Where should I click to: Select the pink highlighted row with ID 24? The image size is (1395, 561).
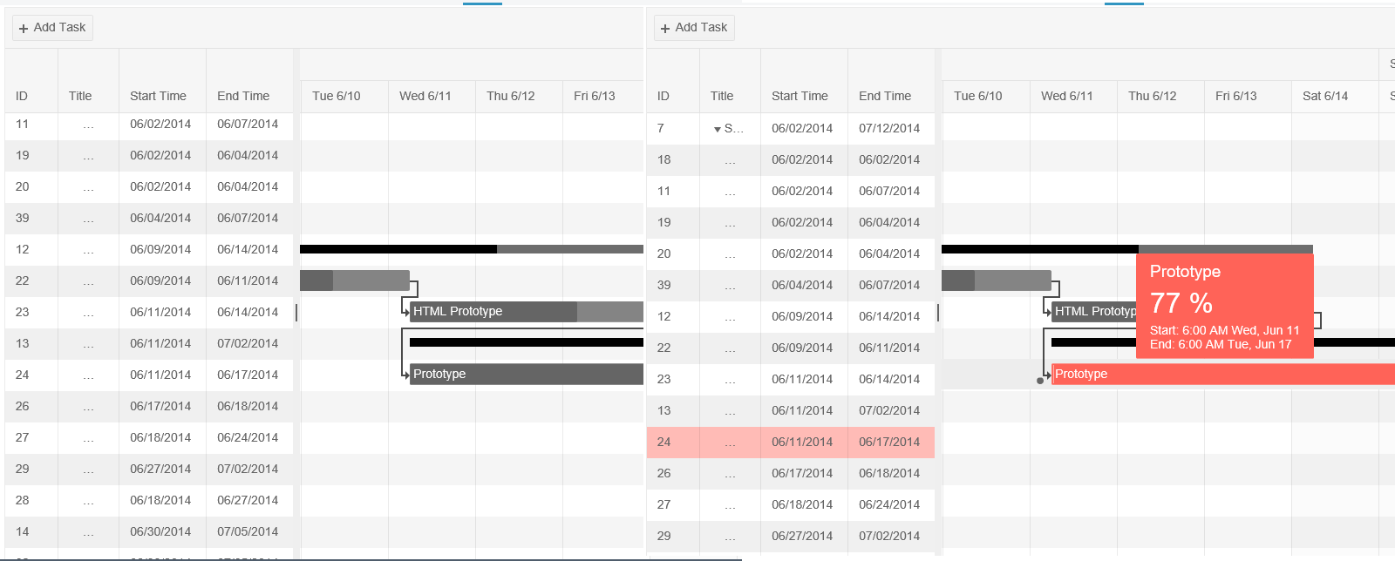point(790,443)
